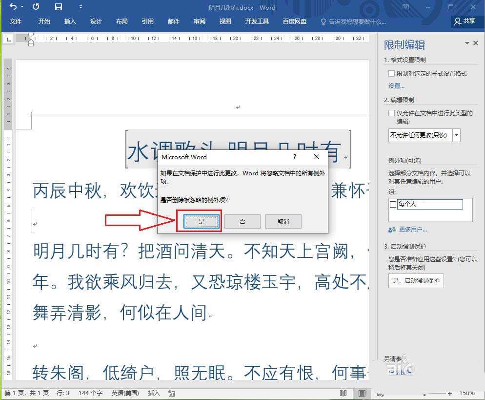Open the 设计 ribbon tab
The height and width of the screenshot is (400, 485).
(x=96, y=21)
